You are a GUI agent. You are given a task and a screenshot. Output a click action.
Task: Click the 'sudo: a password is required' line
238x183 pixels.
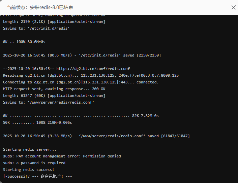(34, 163)
